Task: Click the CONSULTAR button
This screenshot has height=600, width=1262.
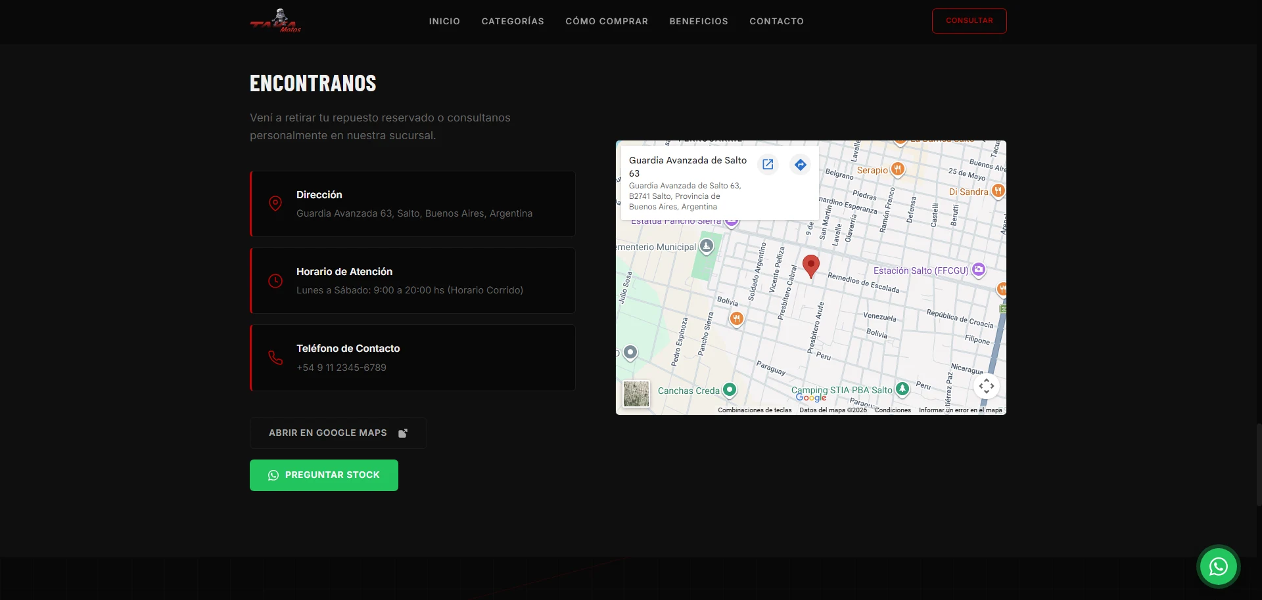Action: (x=969, y=21)
